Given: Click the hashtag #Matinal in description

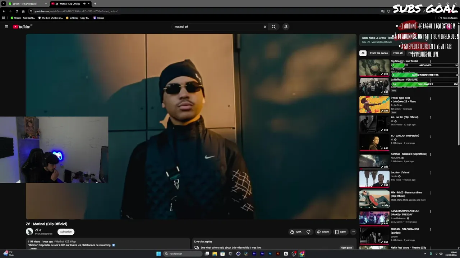Looking at the screenshot, I should tap(59, 242).
